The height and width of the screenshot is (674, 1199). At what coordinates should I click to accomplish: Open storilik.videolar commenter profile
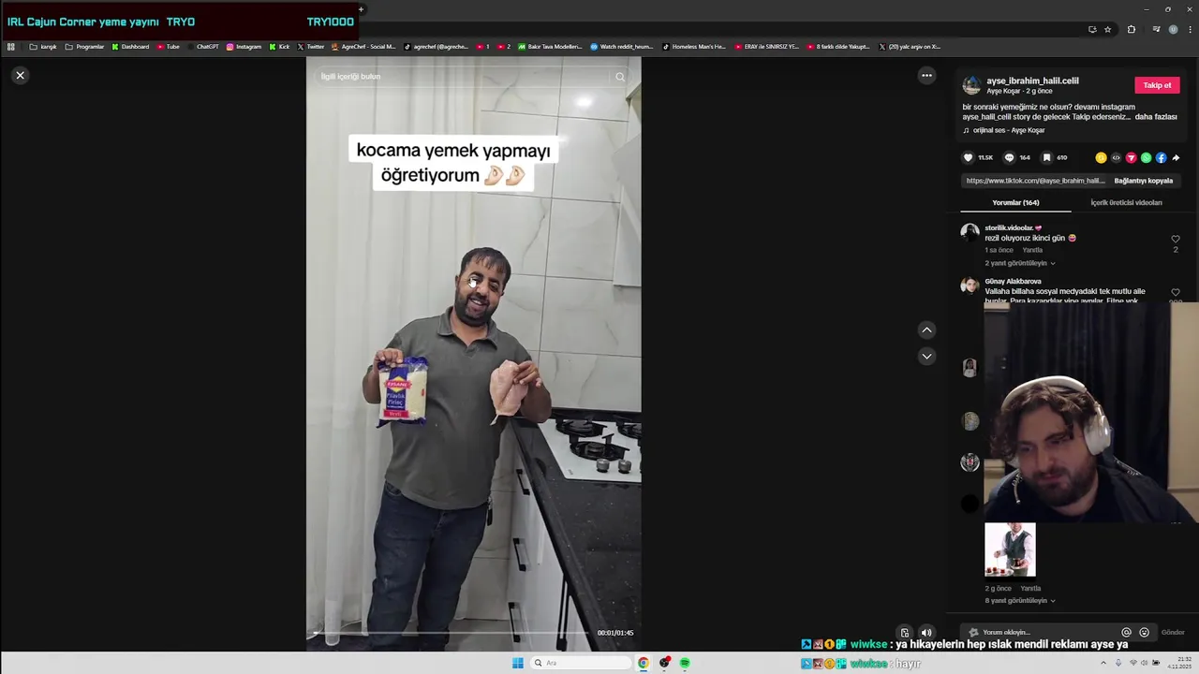click(1010, 227)
